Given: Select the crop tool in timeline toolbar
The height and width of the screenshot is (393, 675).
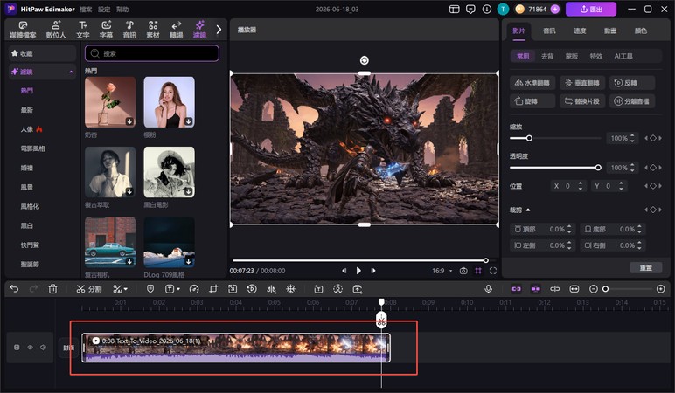Looking at the screenshot, I should pyautogui.click(x=213, y=289).
